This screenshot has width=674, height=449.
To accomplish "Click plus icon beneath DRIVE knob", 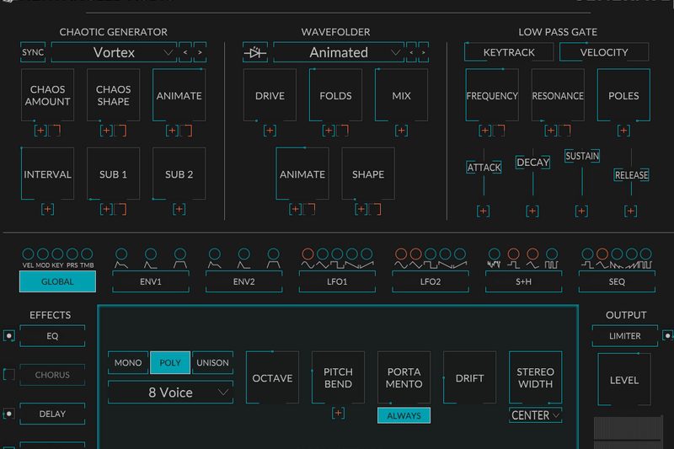I will (270, 131).
